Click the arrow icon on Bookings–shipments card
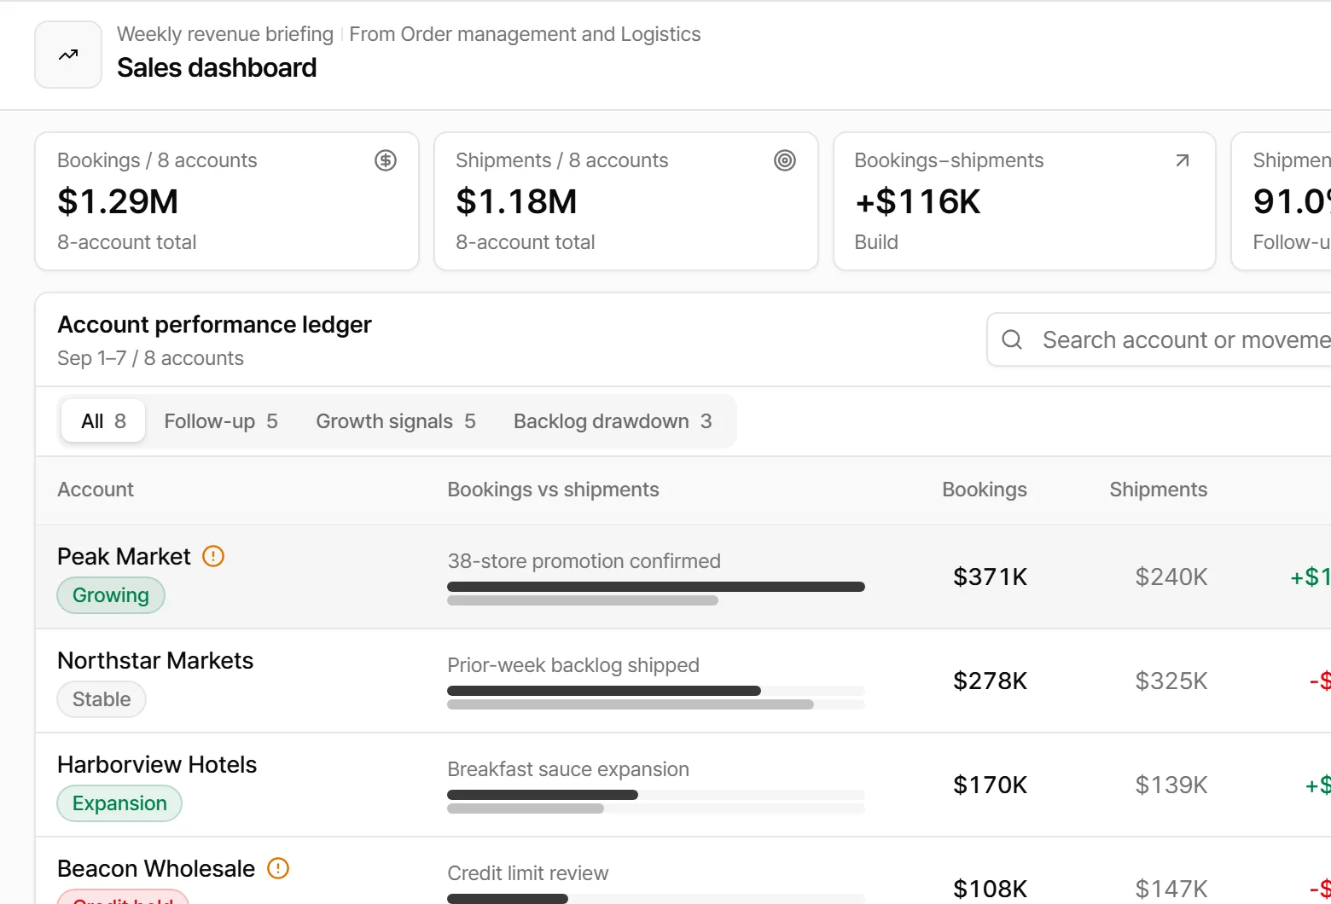The width and height of the screenshot is (1331, 904). click(x=1183, y=160)
